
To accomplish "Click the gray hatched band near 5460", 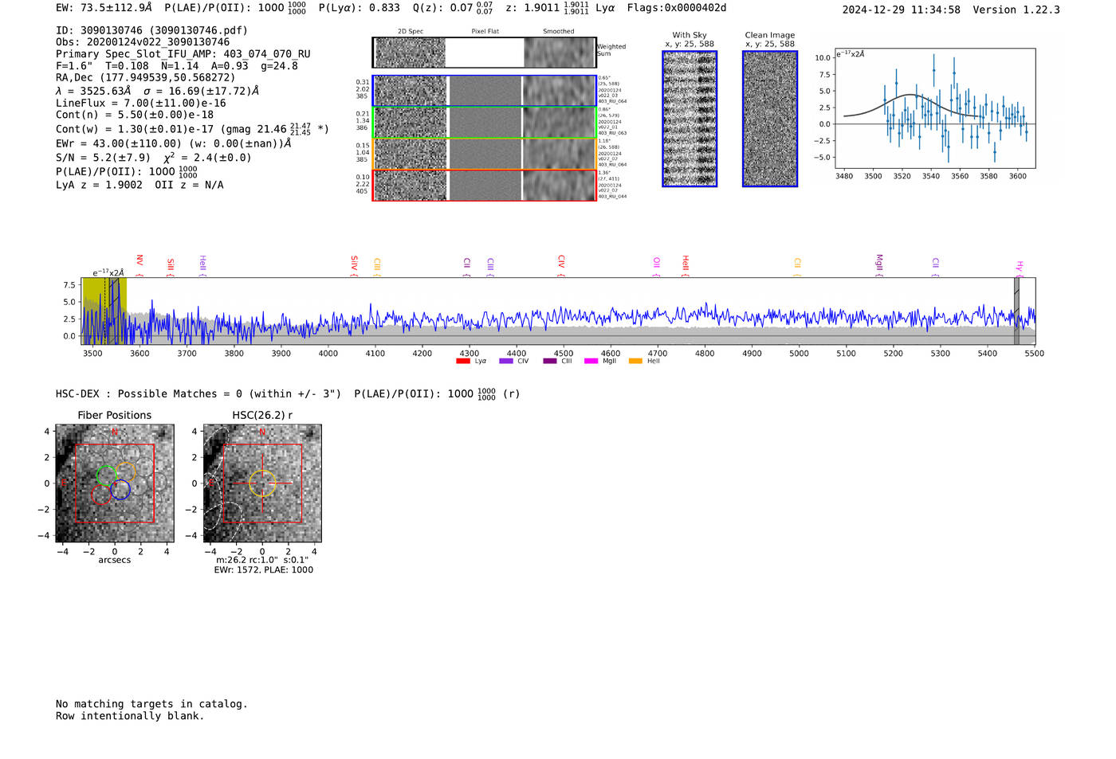I will click(x=1016, y=311).
